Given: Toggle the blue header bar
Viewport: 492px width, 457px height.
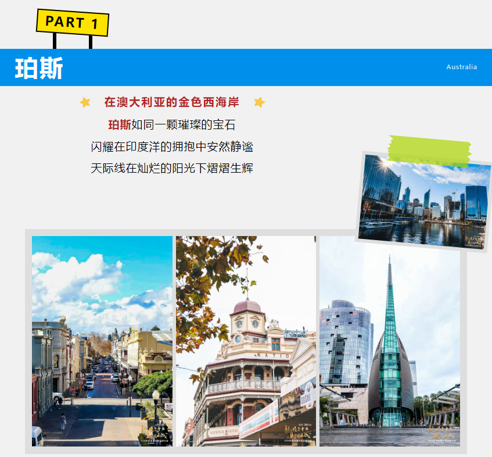Looking at the screenshot, I should 246,66.
